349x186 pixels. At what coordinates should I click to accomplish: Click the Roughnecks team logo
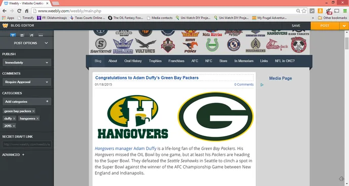(x=256, y=45)
